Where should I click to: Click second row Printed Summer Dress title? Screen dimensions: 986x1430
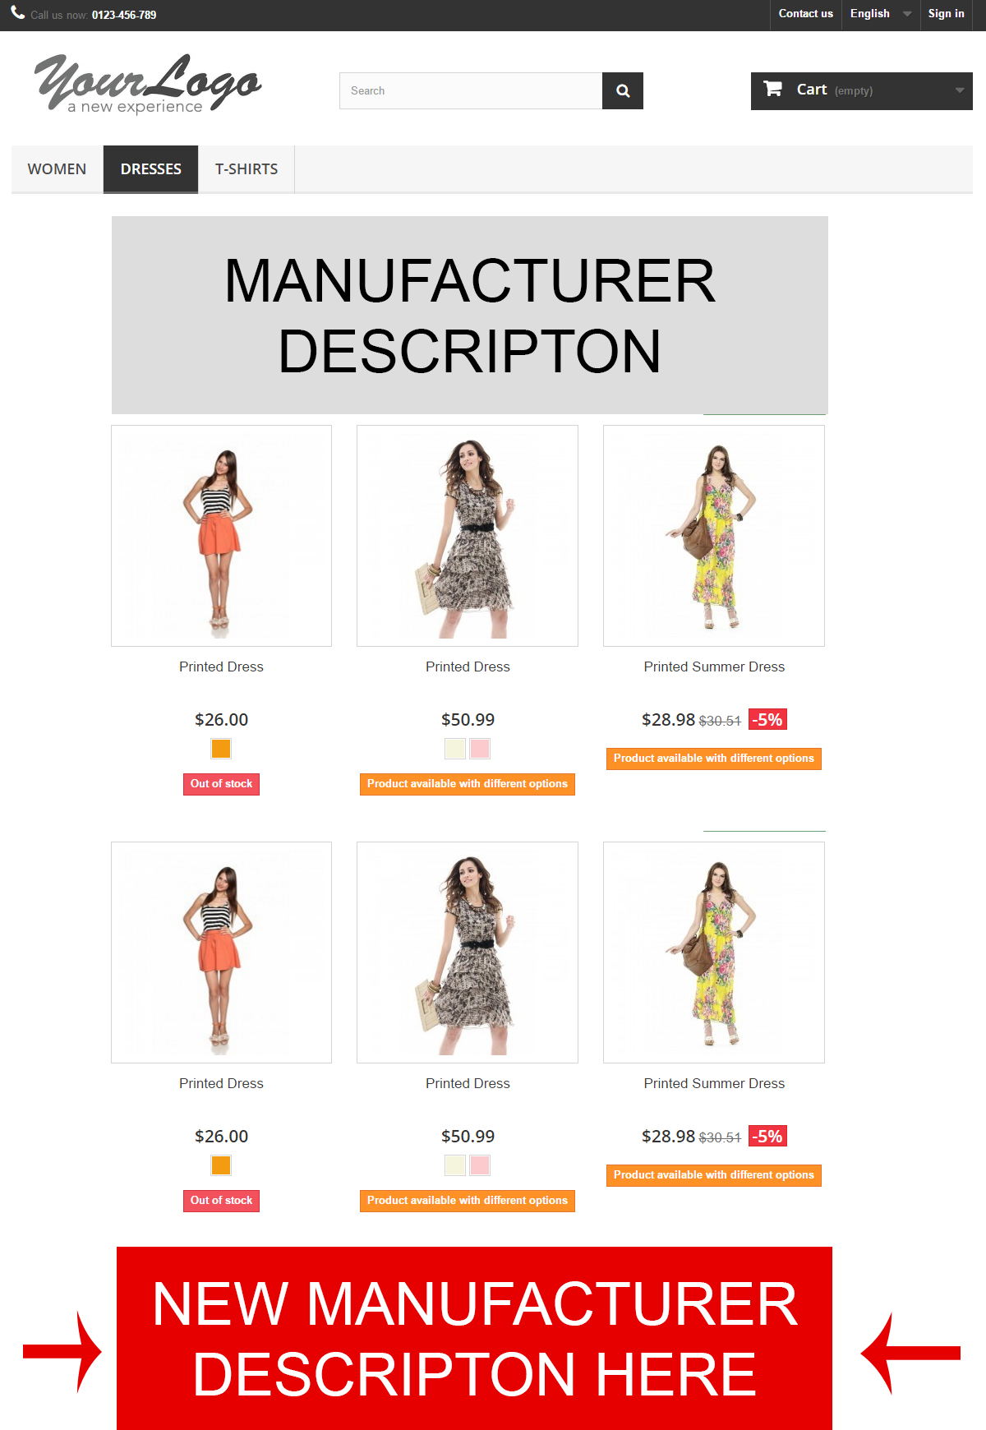[714, 1083]
